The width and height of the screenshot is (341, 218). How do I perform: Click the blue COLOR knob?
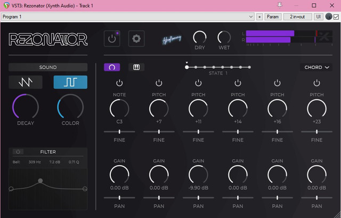70,107
